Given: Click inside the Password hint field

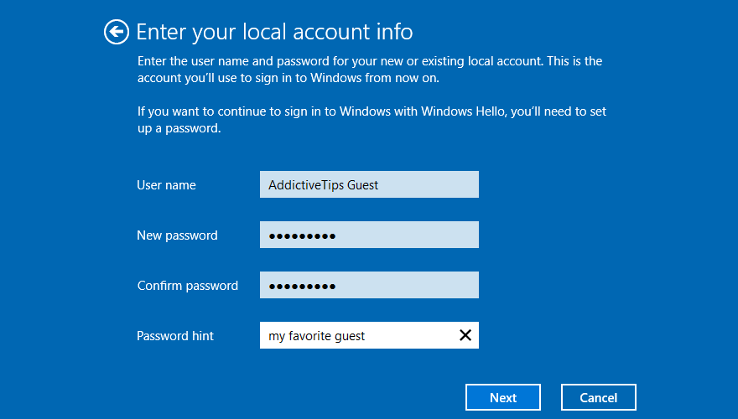Looking at the screenshot, I should point(369,335).
